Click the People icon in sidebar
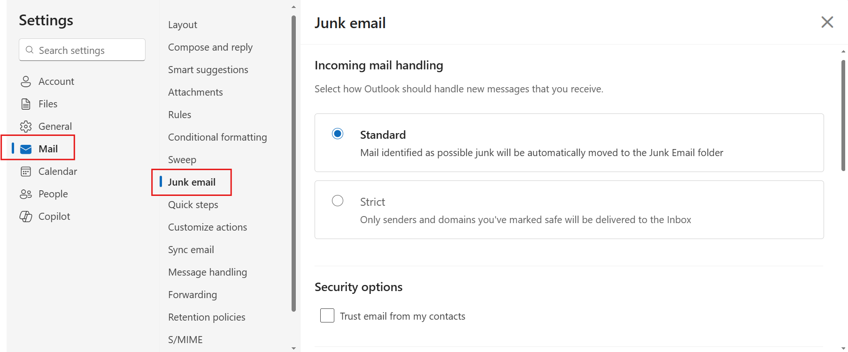This screenshot has height=352, width=848. (26, 194)
